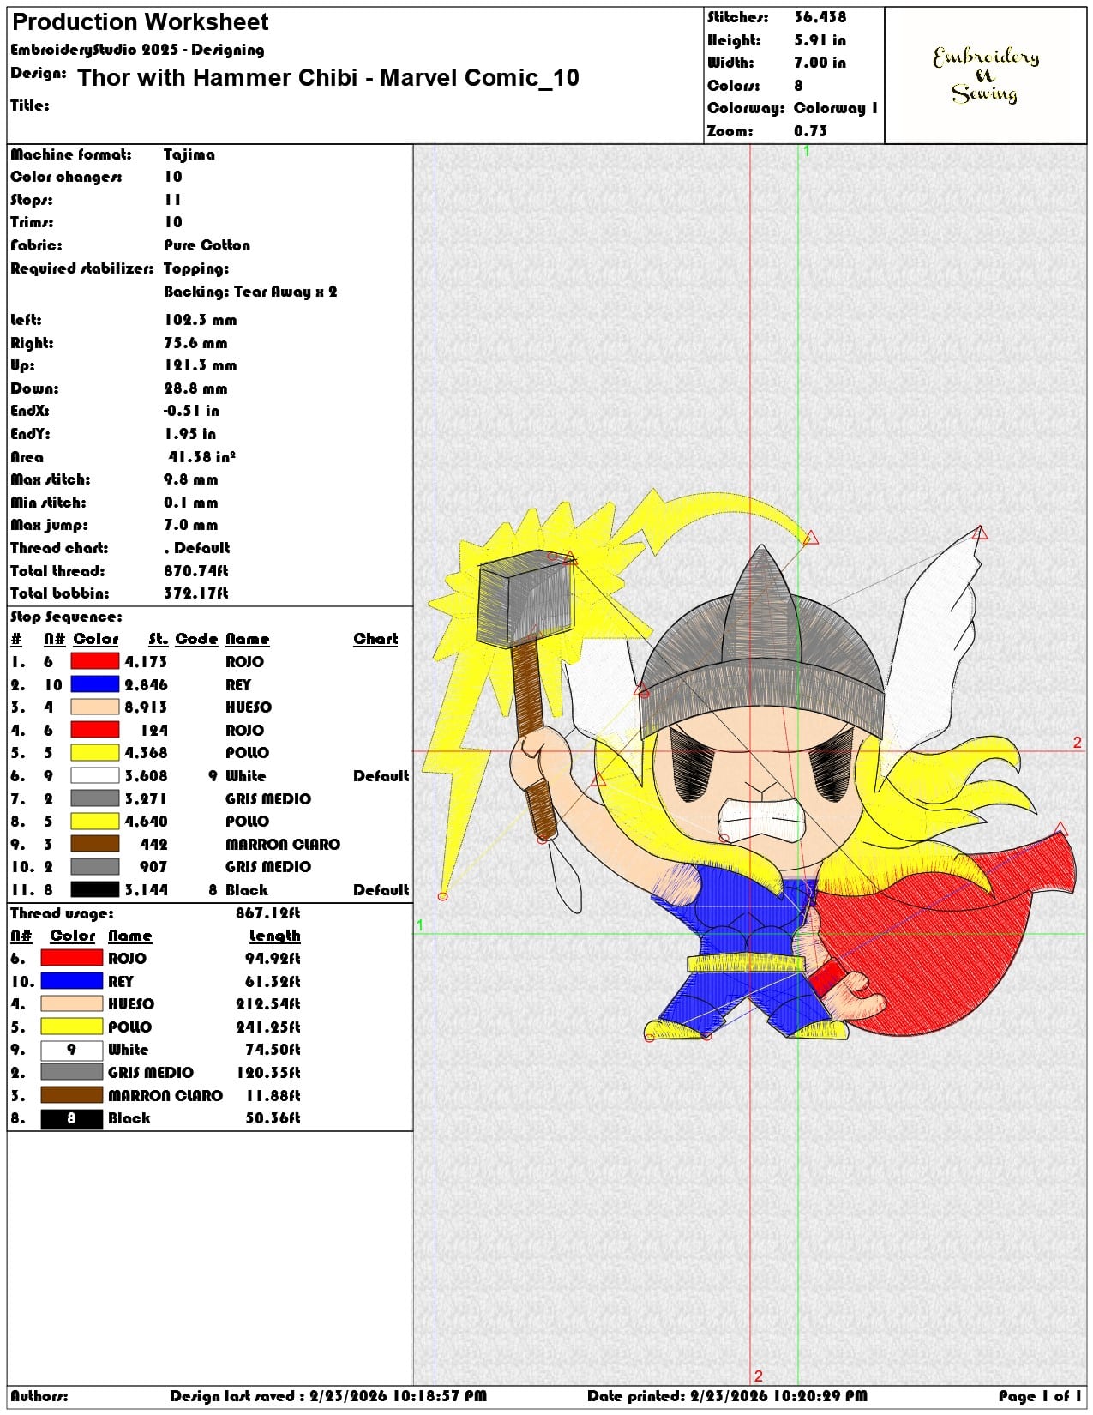Click the Colorway 1 value

[836, 108]
